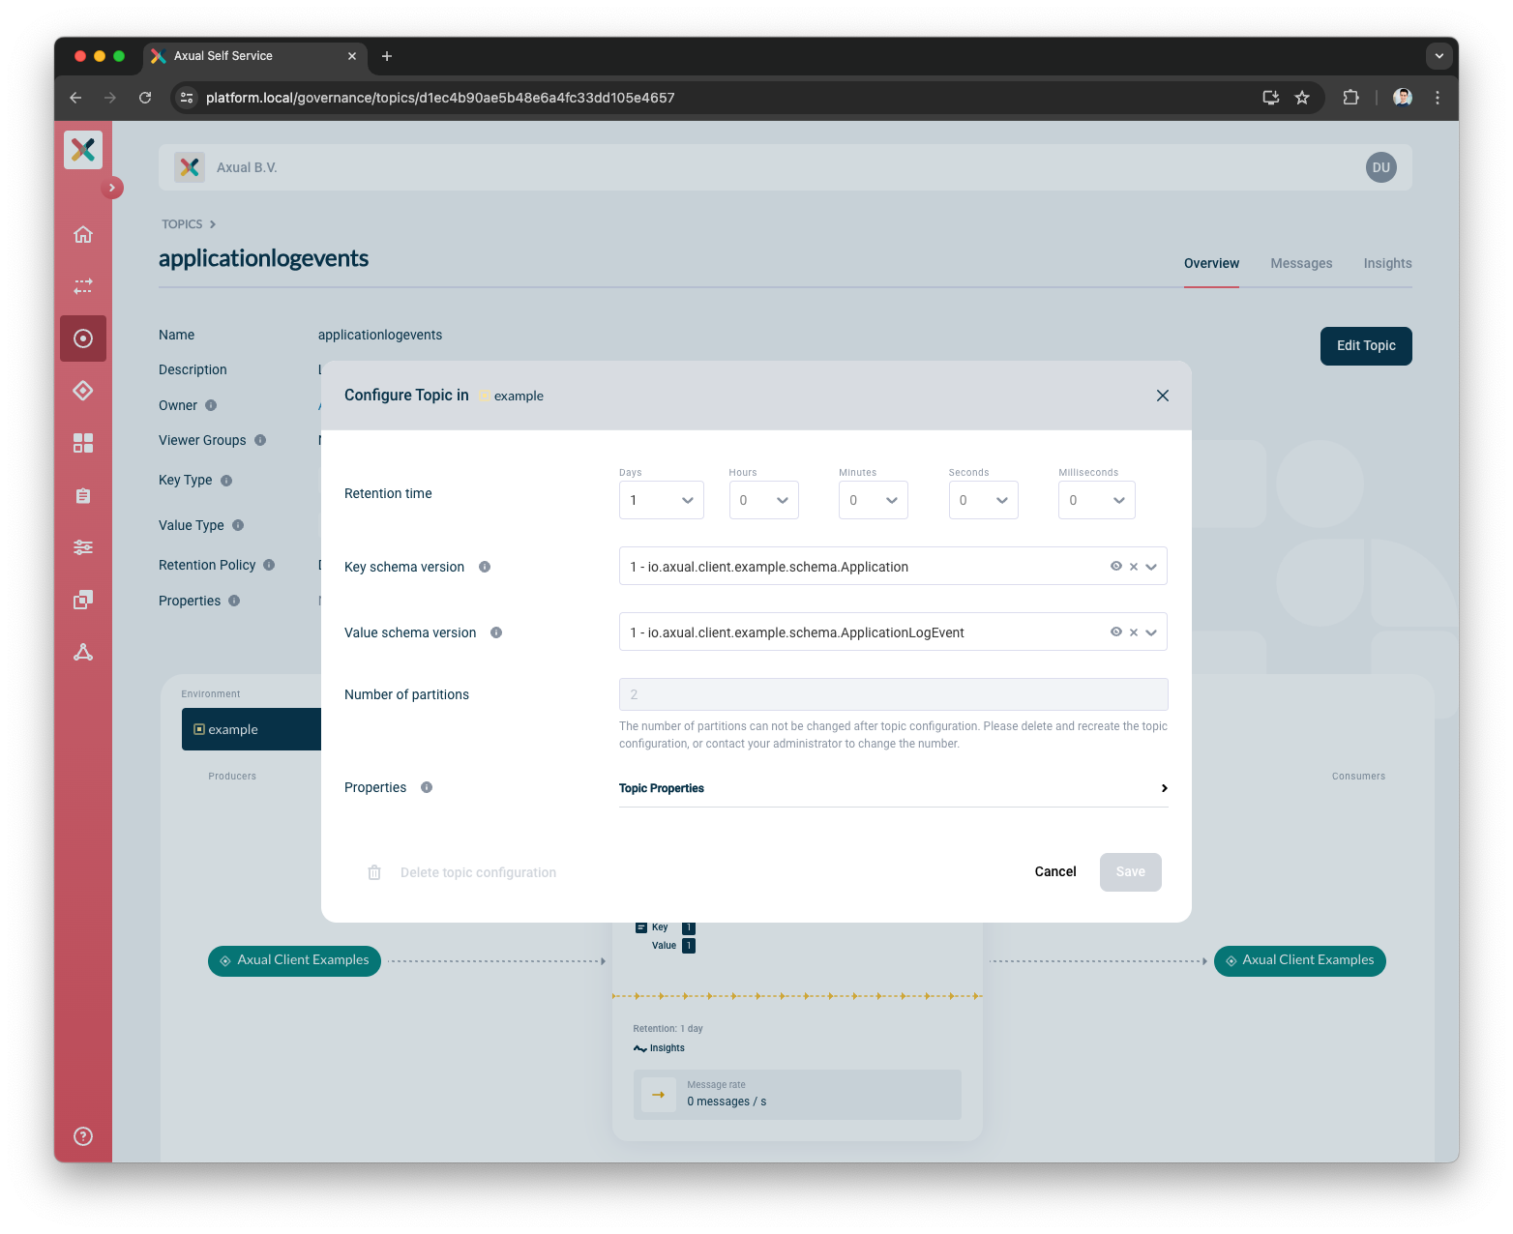This screenshot has height=1234, width=1513.
Task: Clear the value schema version selection
Action: [1134, 632]
